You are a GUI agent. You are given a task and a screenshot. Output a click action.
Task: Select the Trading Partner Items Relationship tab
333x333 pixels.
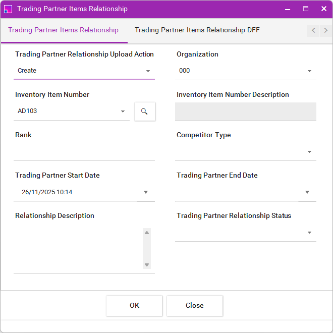point(64,30)
